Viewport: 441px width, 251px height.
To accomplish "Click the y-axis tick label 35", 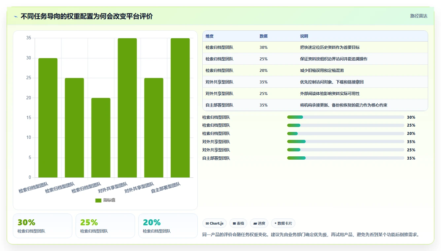I will tap(29, 38).
